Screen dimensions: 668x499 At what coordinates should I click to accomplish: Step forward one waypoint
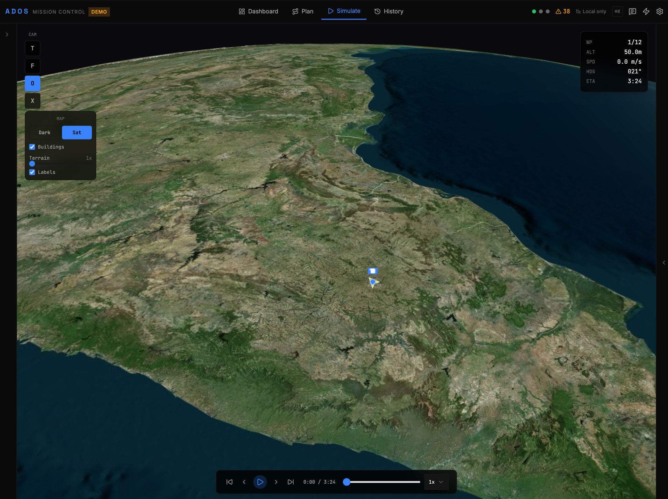click(276, 482)
